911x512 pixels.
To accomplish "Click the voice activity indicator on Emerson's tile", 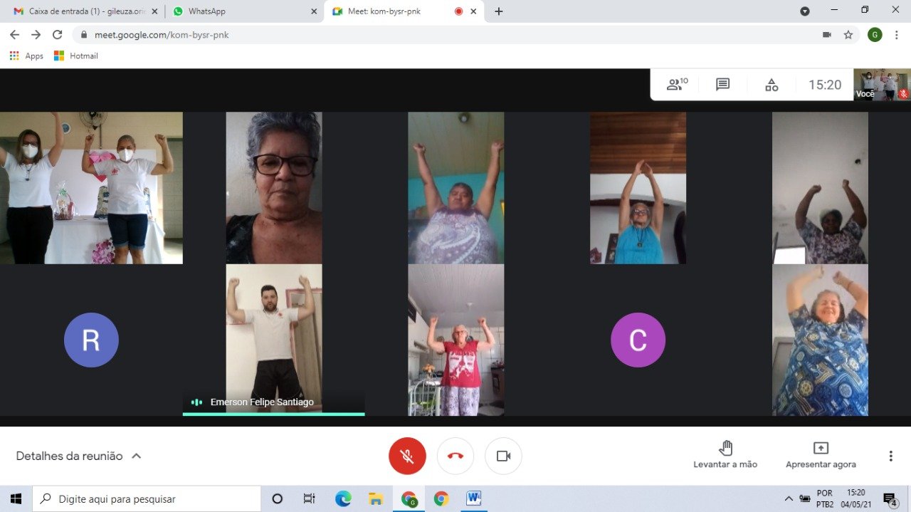I will click(x=196, y=402).
